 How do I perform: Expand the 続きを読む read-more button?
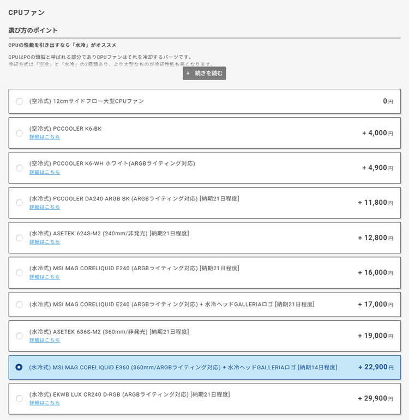point(204,73)
